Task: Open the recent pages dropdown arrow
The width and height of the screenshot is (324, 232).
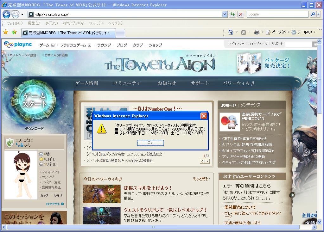Action: click(22, 15)
